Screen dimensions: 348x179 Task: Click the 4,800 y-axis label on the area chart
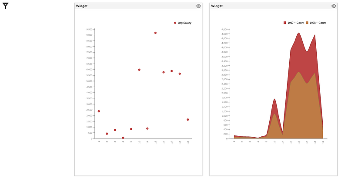point(224,29)
